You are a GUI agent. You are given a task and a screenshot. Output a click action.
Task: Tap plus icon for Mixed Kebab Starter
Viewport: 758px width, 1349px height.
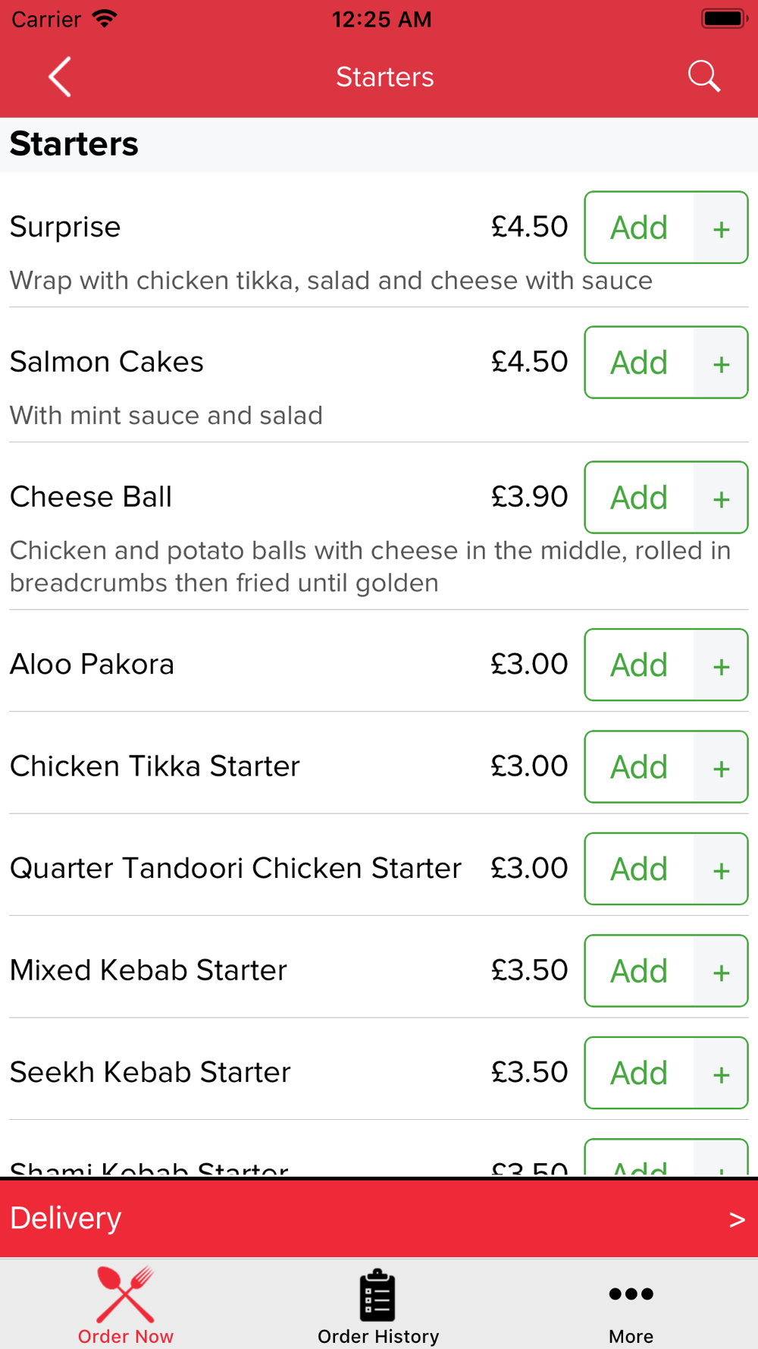721,971
